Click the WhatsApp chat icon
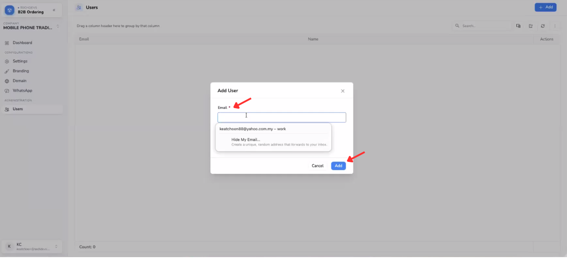The image size is (567, 258). point(7,90)
